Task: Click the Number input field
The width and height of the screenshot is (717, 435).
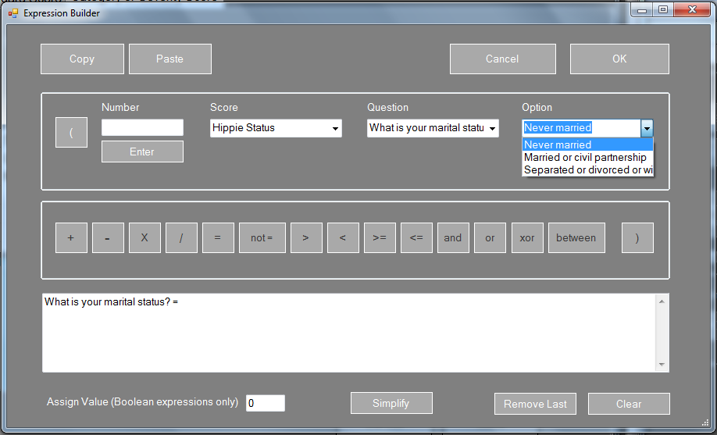Action: pyautogui.click(x=142, y=127)
